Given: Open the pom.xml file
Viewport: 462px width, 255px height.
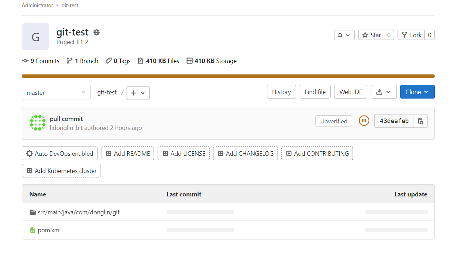Looking at the screenshot, I should point(49,230).
